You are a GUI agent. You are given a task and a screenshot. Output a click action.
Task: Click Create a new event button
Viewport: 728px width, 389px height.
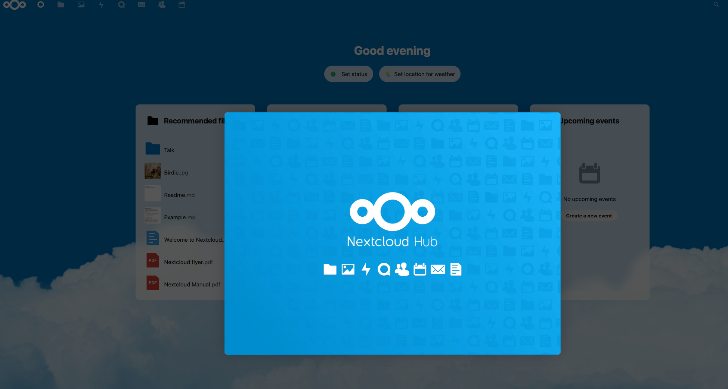click(x=589, y=216)
